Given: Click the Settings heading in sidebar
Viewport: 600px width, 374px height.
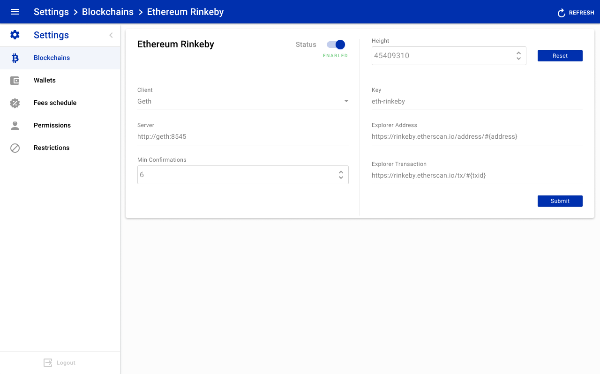Looking at the screenshot, I should click(51, 35).
